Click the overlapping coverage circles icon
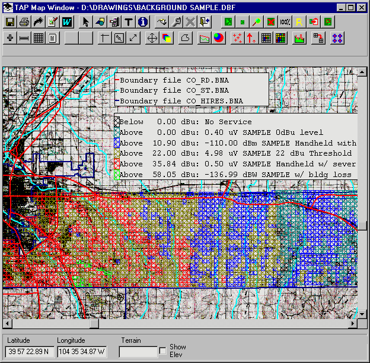Image resolution: width=370 pixels, height=363 pixels. [219, 38]
